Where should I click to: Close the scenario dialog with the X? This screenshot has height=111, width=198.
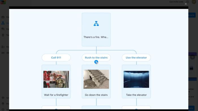tap(186, 4)
